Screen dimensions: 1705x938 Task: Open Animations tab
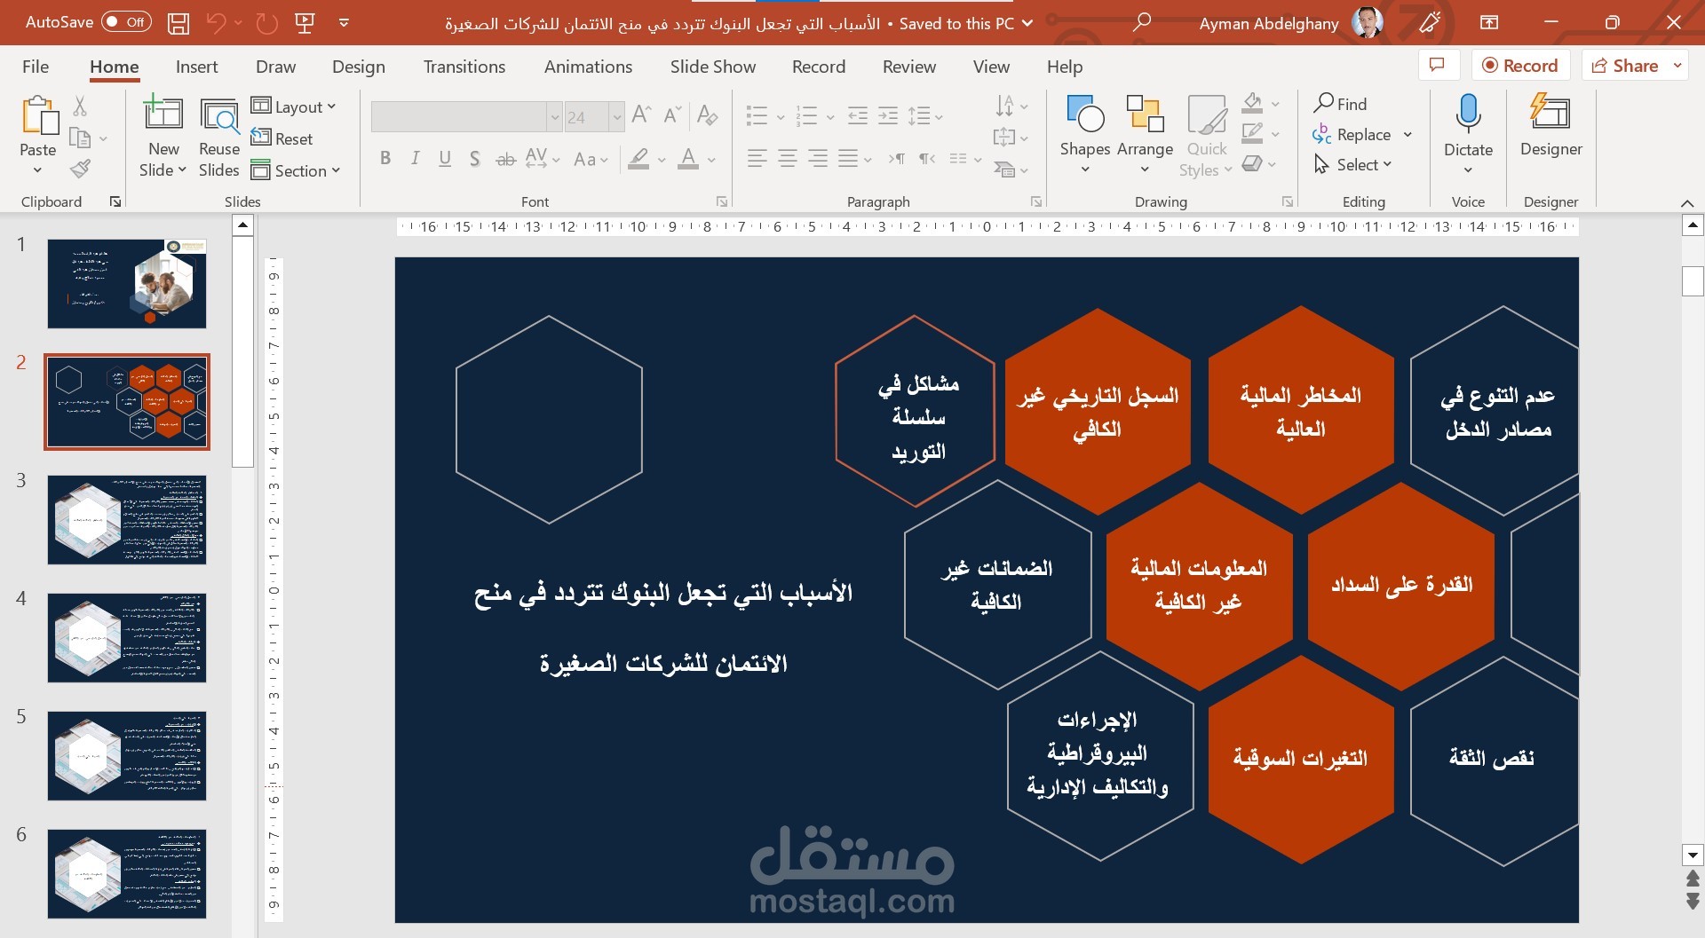[588, 67]
